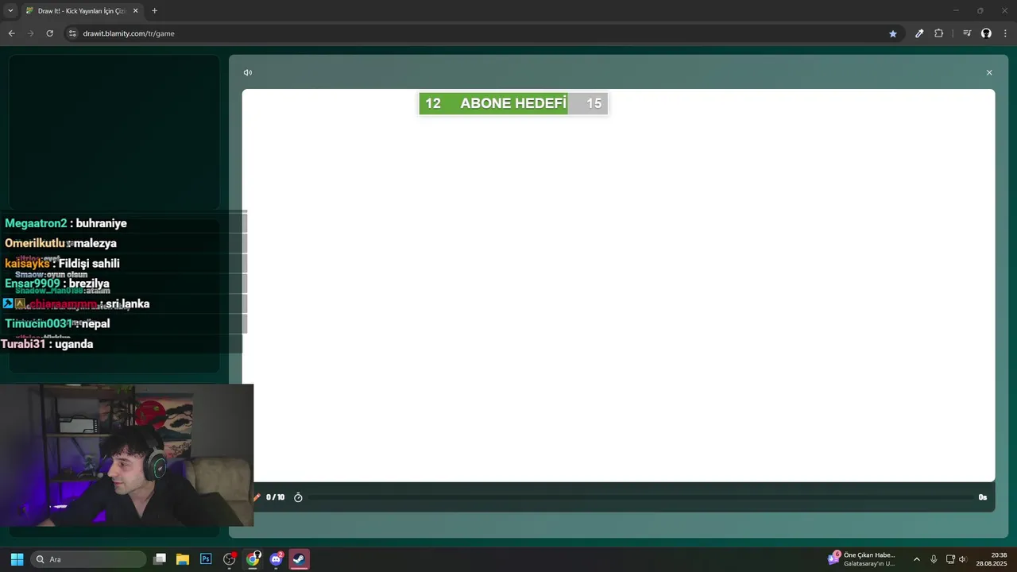This screenshot has height=572, width=1017.
Task: Expand the tab search dropdown arrow
Action: tap(10, 11)
